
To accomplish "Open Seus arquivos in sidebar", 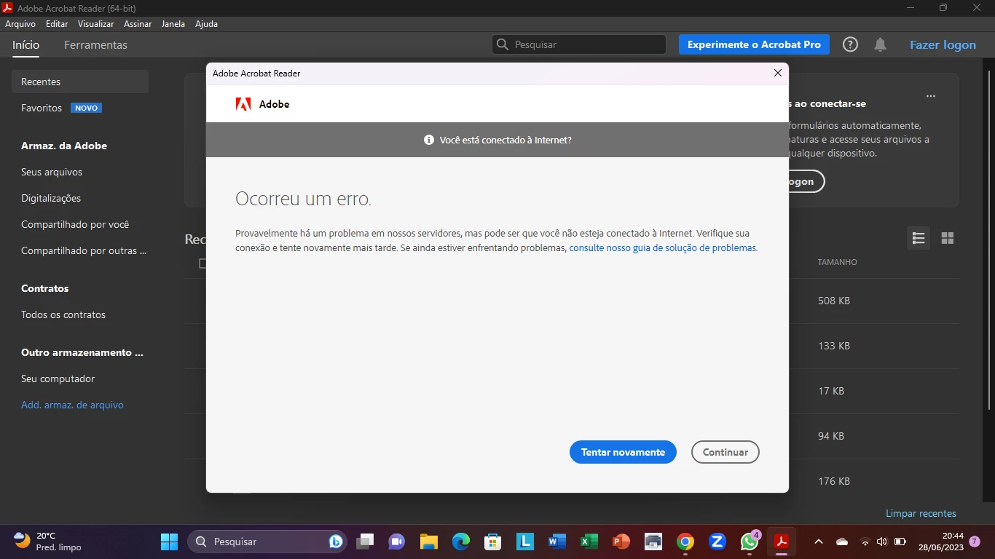I will 52,172.
